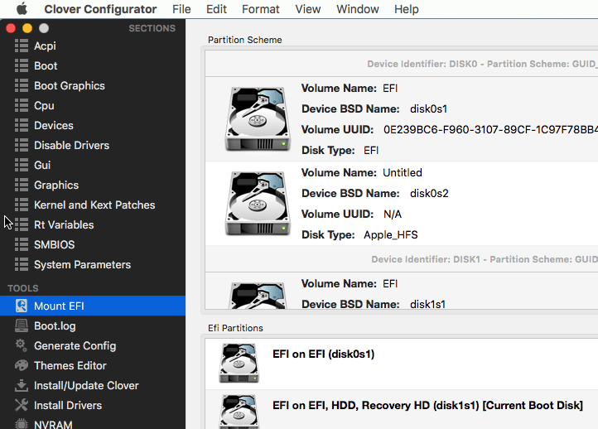
Task: Click the Apple_HFS disk type value
Action: (391, 234)
